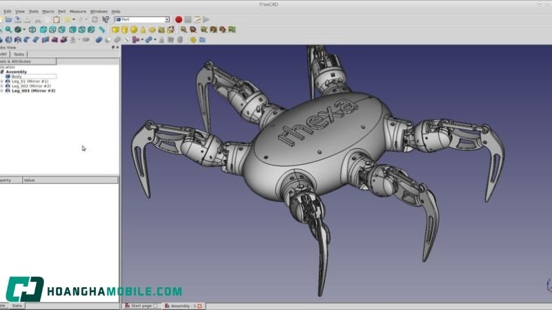552x310 pixels.
Task: Add a cone primitive
Action: click(x=143, y=30)
